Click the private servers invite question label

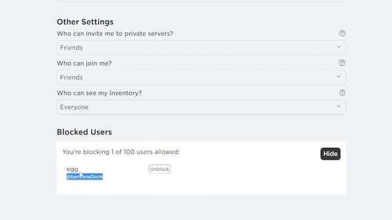coord(115,34)
